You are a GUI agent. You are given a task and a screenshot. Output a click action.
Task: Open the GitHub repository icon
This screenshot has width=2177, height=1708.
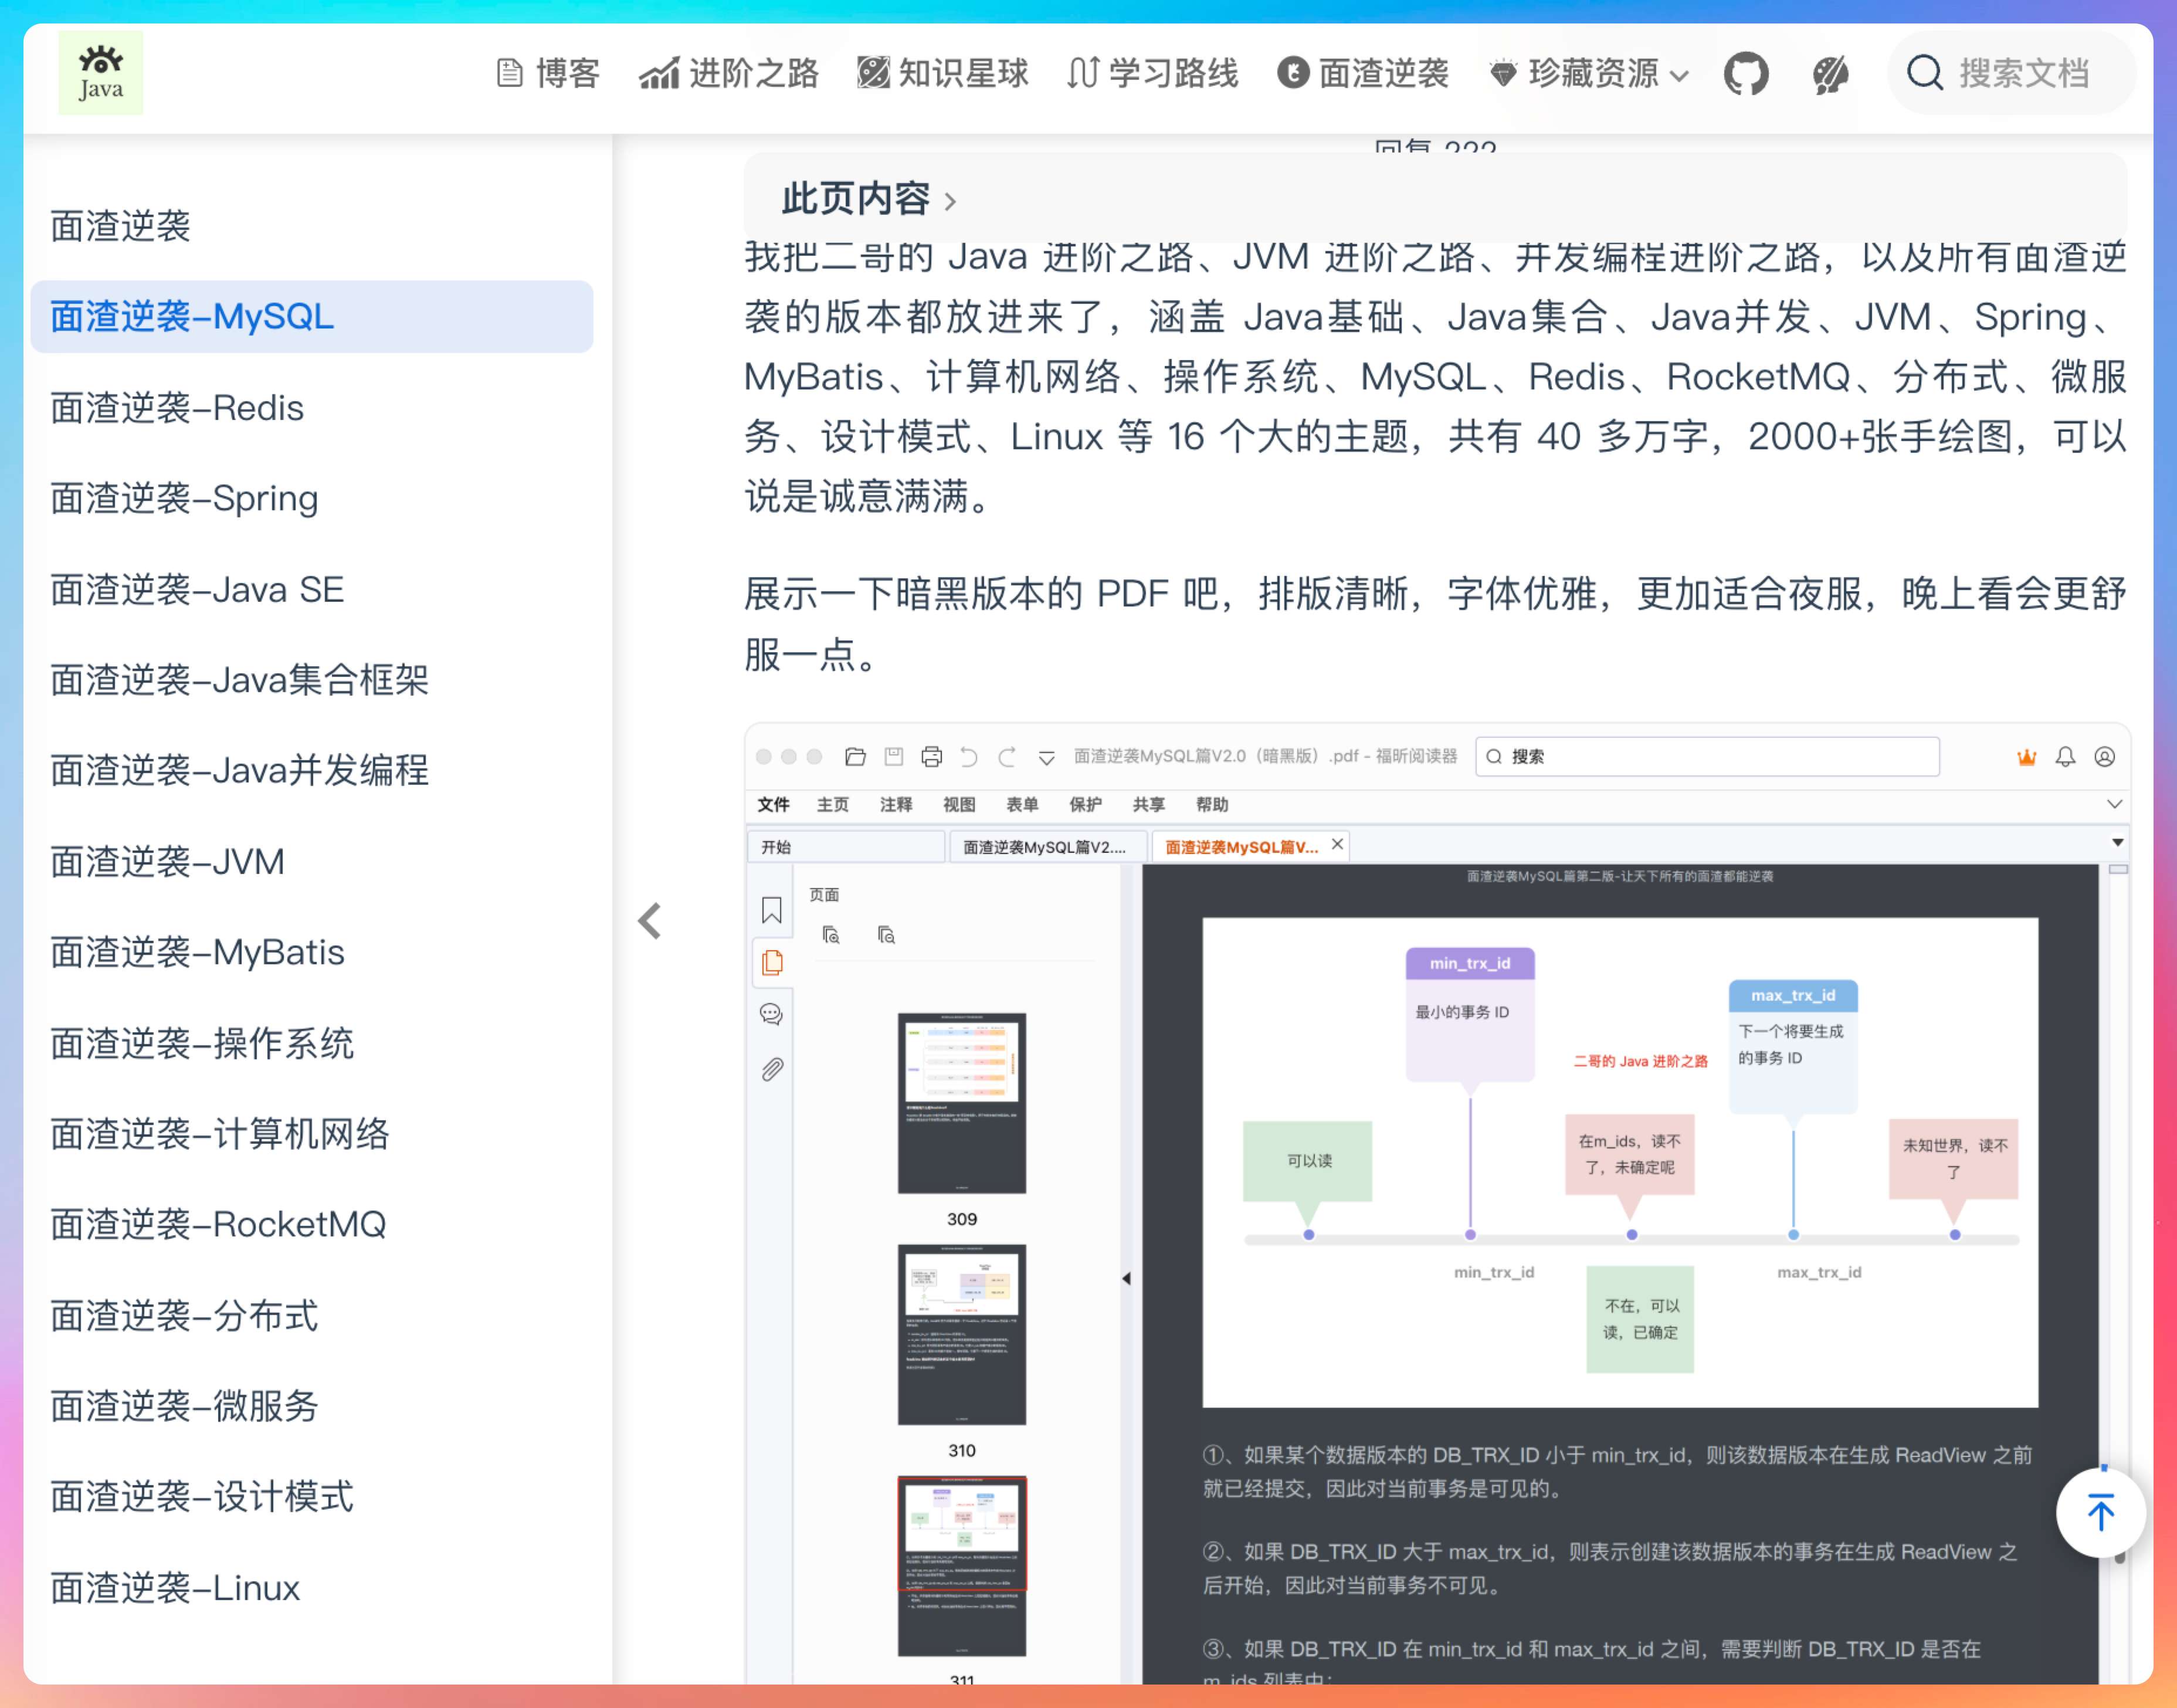(x=1745, y=74)
